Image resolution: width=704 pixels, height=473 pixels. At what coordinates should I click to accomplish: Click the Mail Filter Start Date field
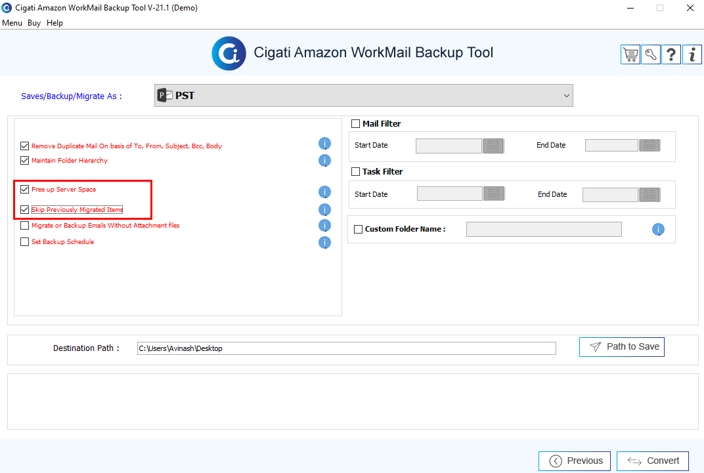click(449, 146)
